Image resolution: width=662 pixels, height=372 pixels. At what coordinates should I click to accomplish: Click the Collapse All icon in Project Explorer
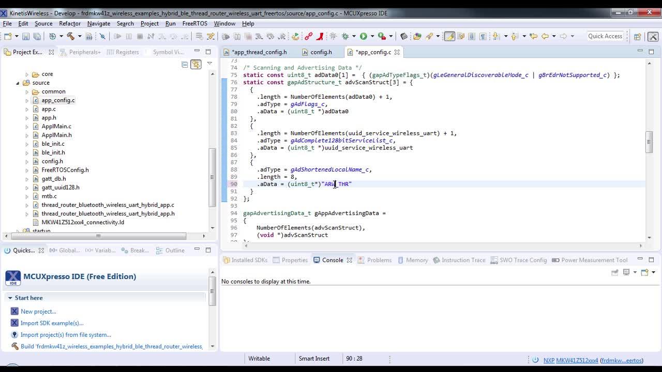(185, 64)
